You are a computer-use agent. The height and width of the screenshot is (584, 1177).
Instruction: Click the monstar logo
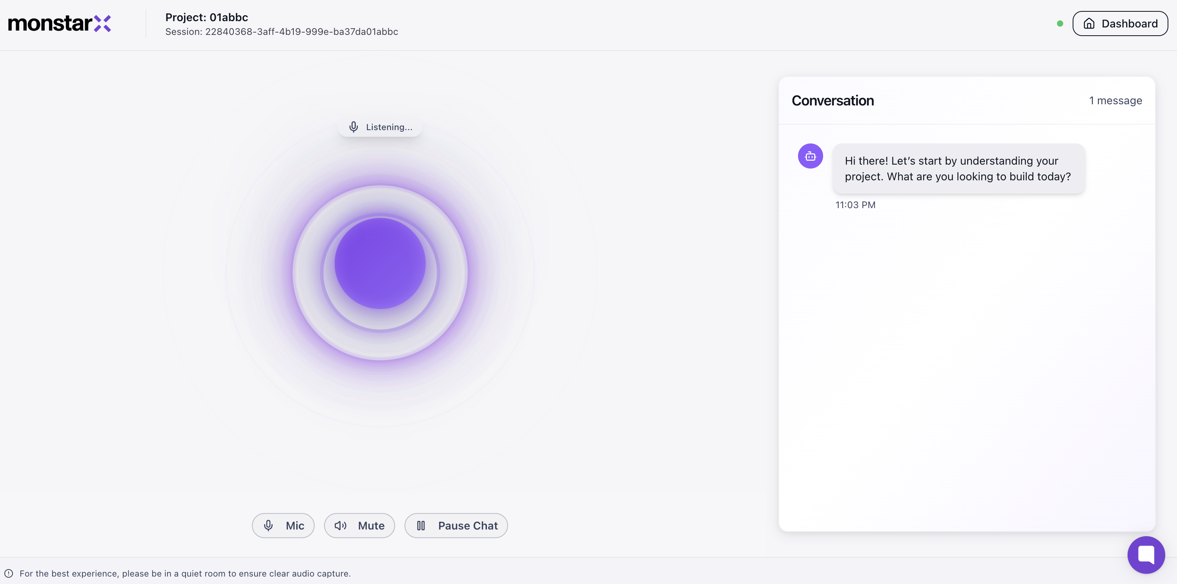tap(59, 24)
